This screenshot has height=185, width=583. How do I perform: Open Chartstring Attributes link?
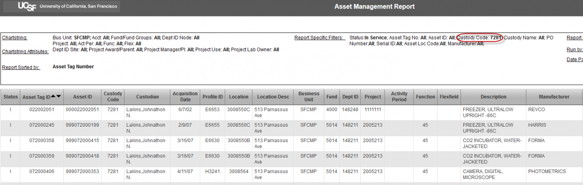[x=25, y=51]
